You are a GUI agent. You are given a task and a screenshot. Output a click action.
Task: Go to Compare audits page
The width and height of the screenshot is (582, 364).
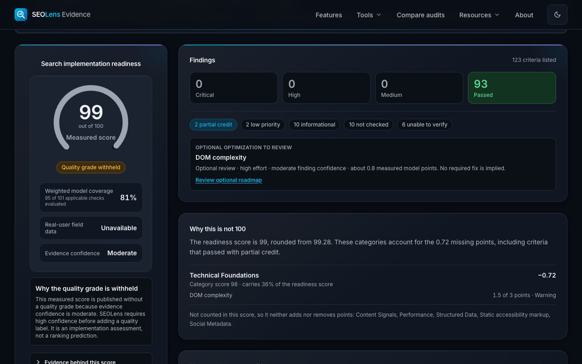[x=421, y=15]
